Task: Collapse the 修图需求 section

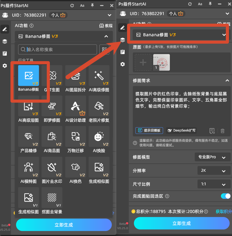Action: point(227,81)
